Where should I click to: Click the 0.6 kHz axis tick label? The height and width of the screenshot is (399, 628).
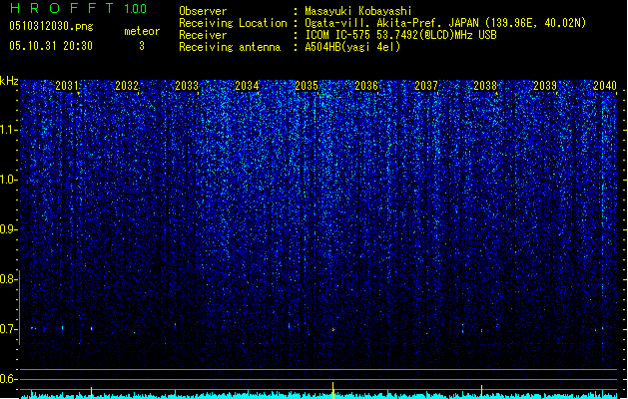(8, 379)
